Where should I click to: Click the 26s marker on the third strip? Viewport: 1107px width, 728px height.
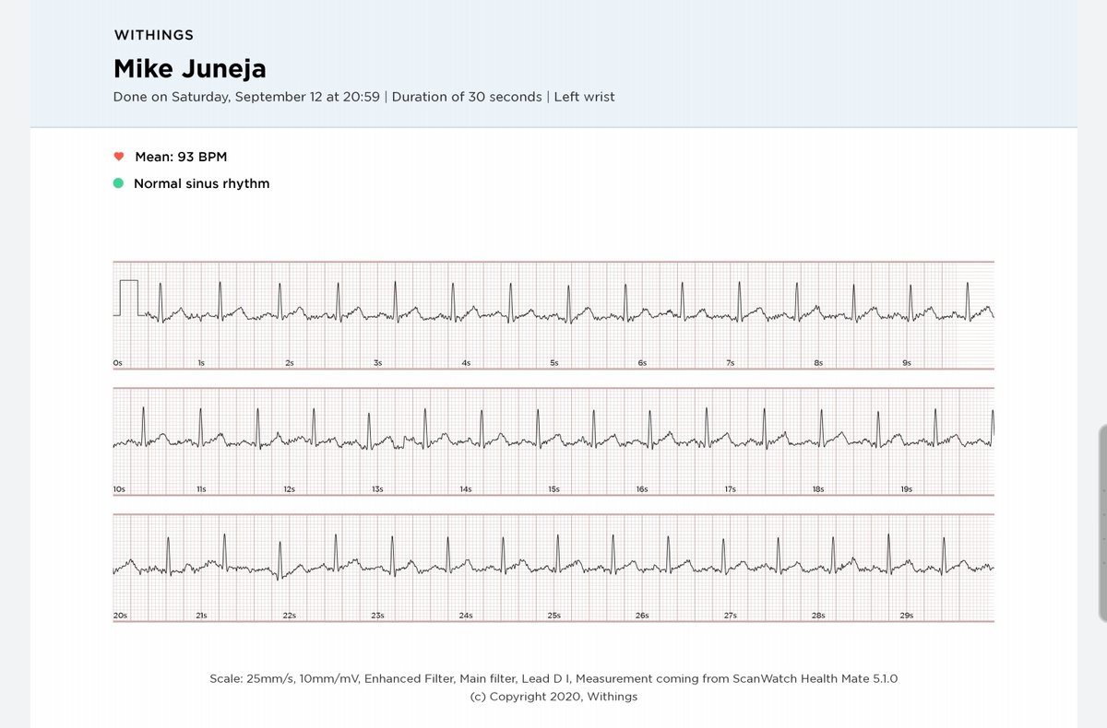click(x=642, y=615)
